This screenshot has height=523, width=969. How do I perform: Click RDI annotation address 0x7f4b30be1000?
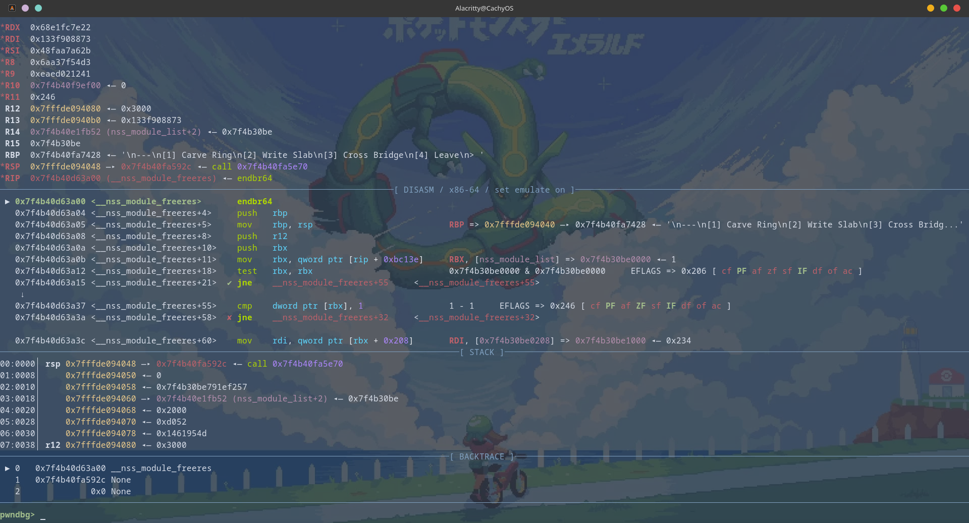coord(611,340)
